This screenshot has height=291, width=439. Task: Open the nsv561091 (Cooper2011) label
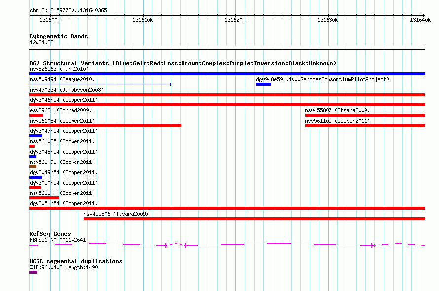(62, 162)
